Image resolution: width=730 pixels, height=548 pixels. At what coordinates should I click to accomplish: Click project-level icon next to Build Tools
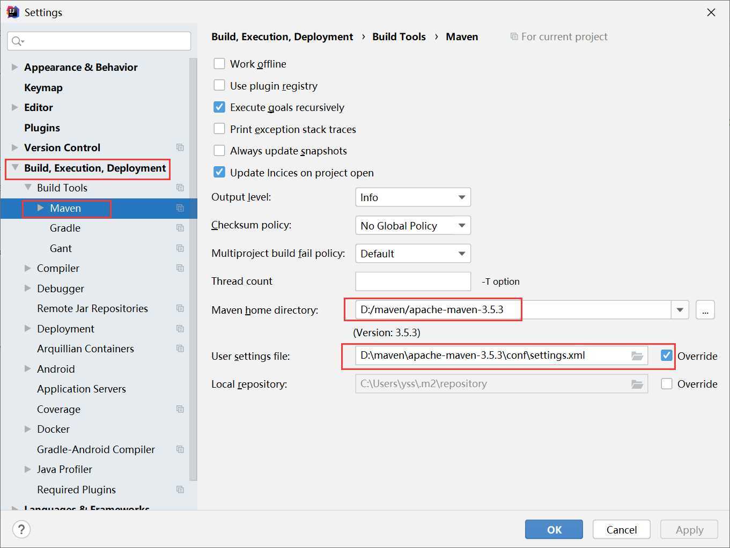coord(180,188)
